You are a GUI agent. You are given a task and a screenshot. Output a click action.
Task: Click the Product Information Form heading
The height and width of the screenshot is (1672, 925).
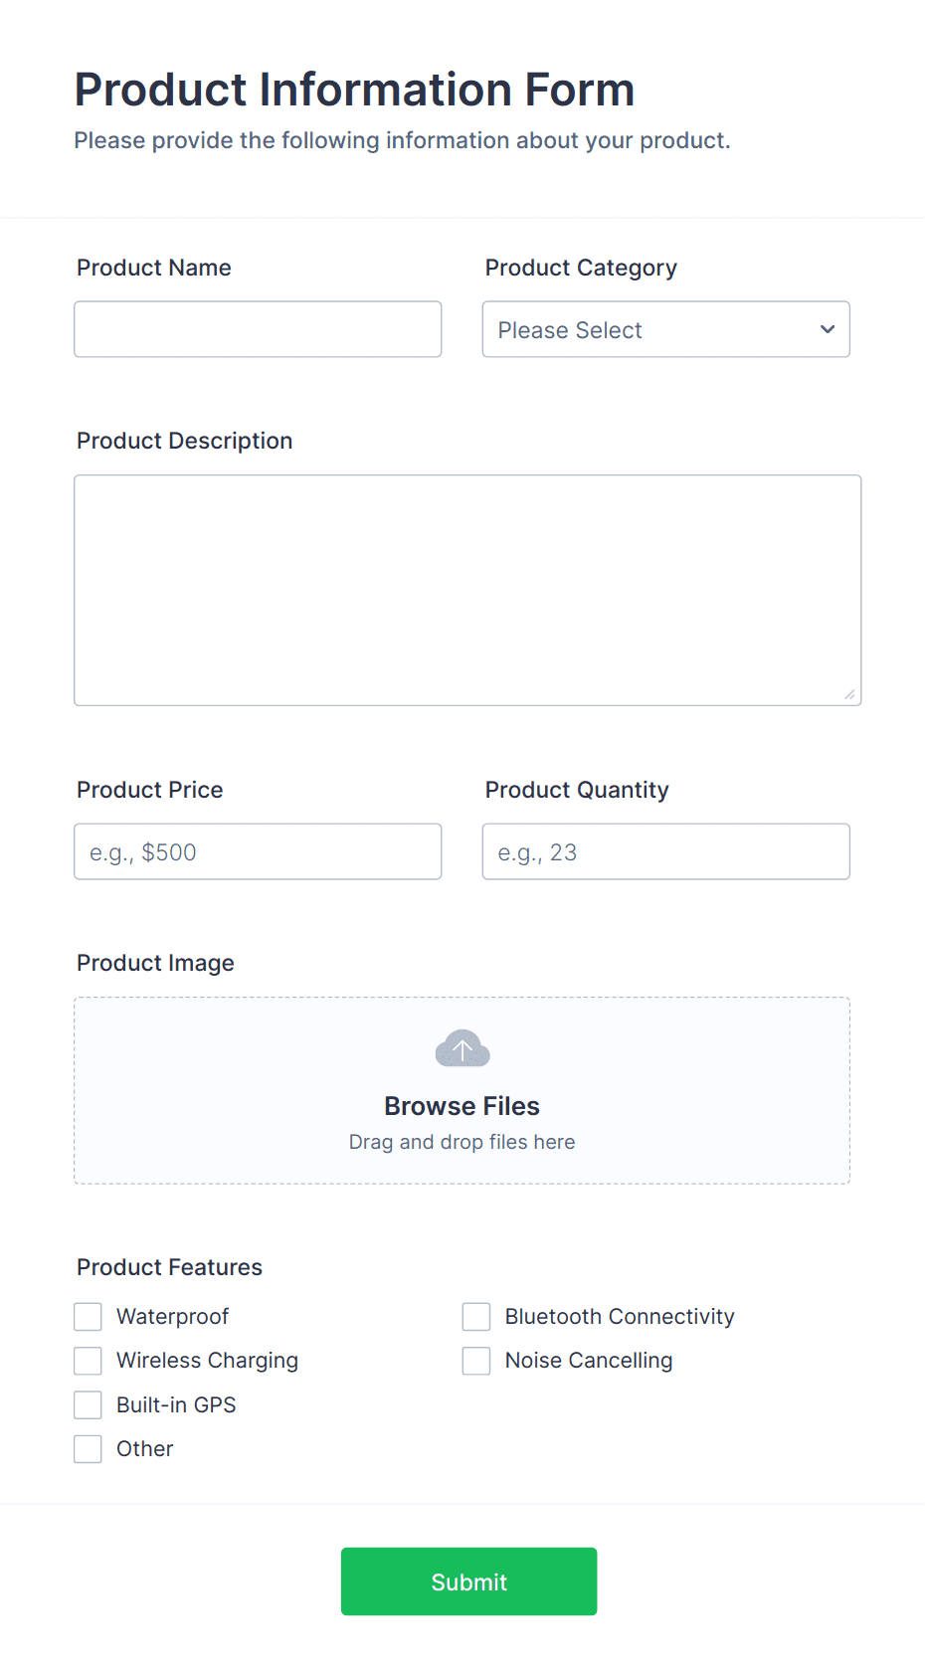pos(354,90)
